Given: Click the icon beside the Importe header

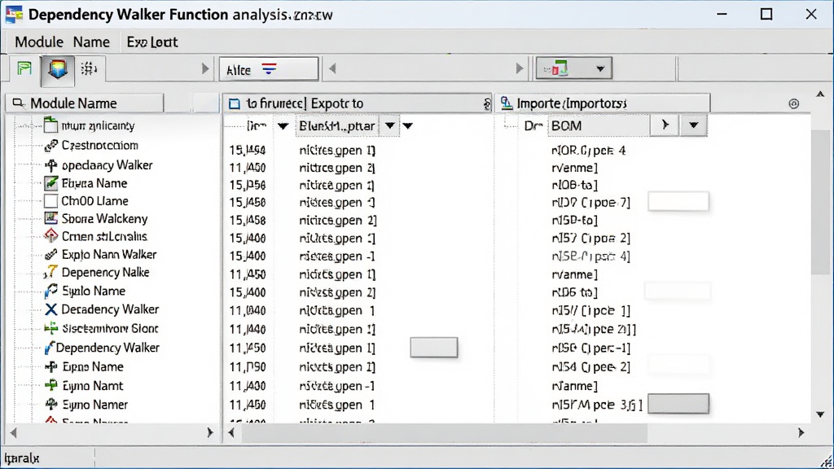Looking at the screenshot, I should point(507,103).
